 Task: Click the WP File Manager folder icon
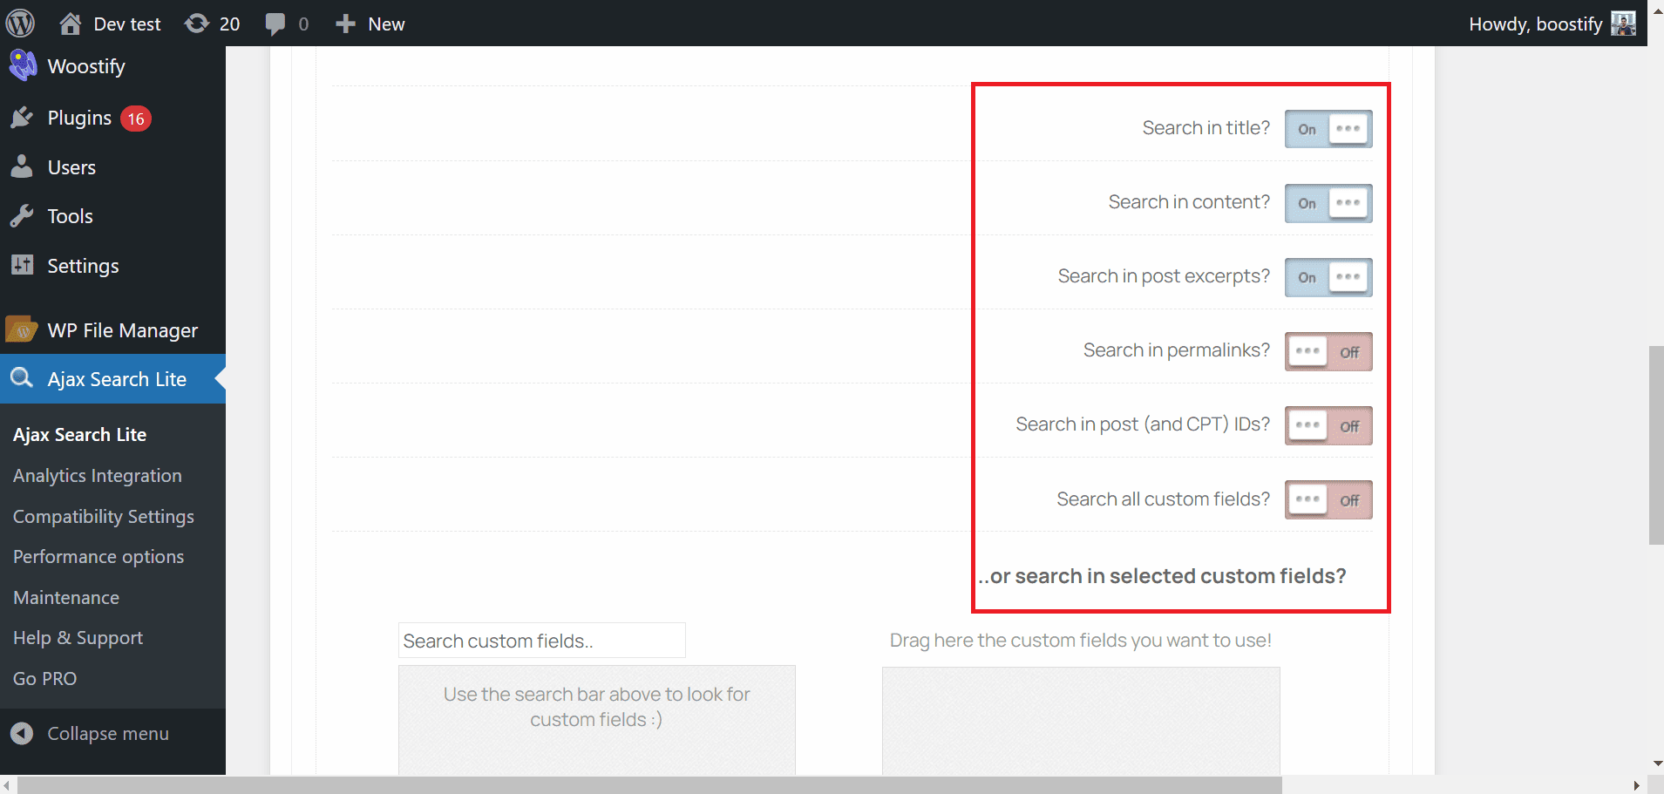coord(22,329)
